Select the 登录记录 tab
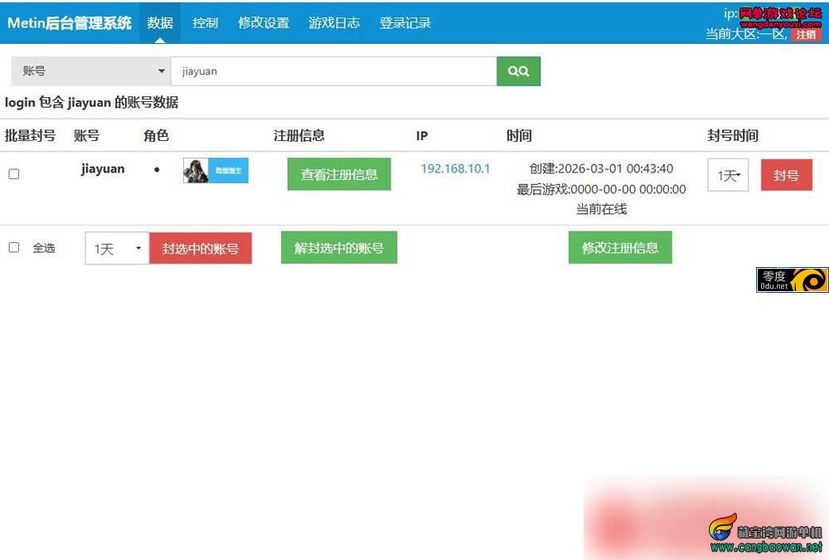The height and width of the screenshot is (560, 829). [405, 22]
